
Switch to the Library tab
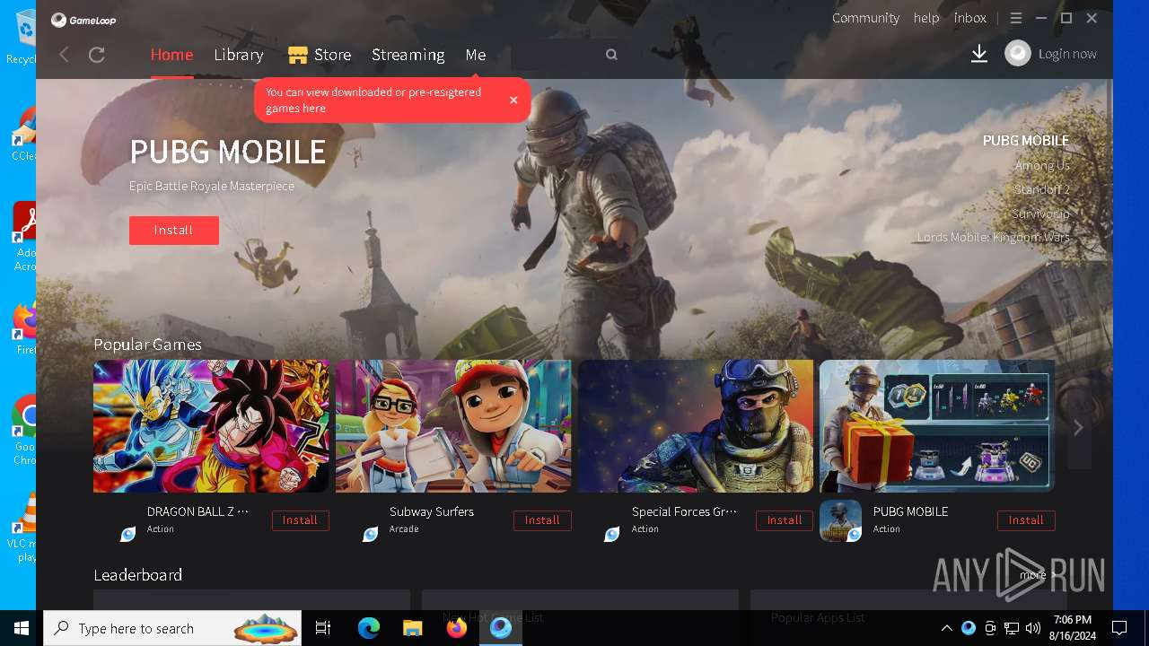click(239, 55)
